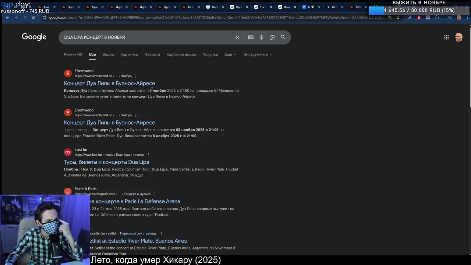Screen dimensions: 471x265
Task: Click Перевести эту страницу link
Action: pyautogui.click(x=138, y=233)
